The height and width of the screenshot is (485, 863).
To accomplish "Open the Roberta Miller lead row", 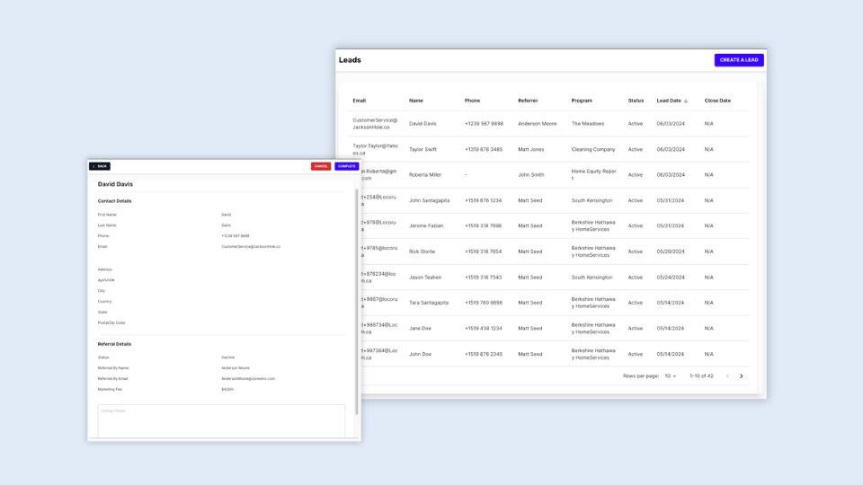I will 425,175.
